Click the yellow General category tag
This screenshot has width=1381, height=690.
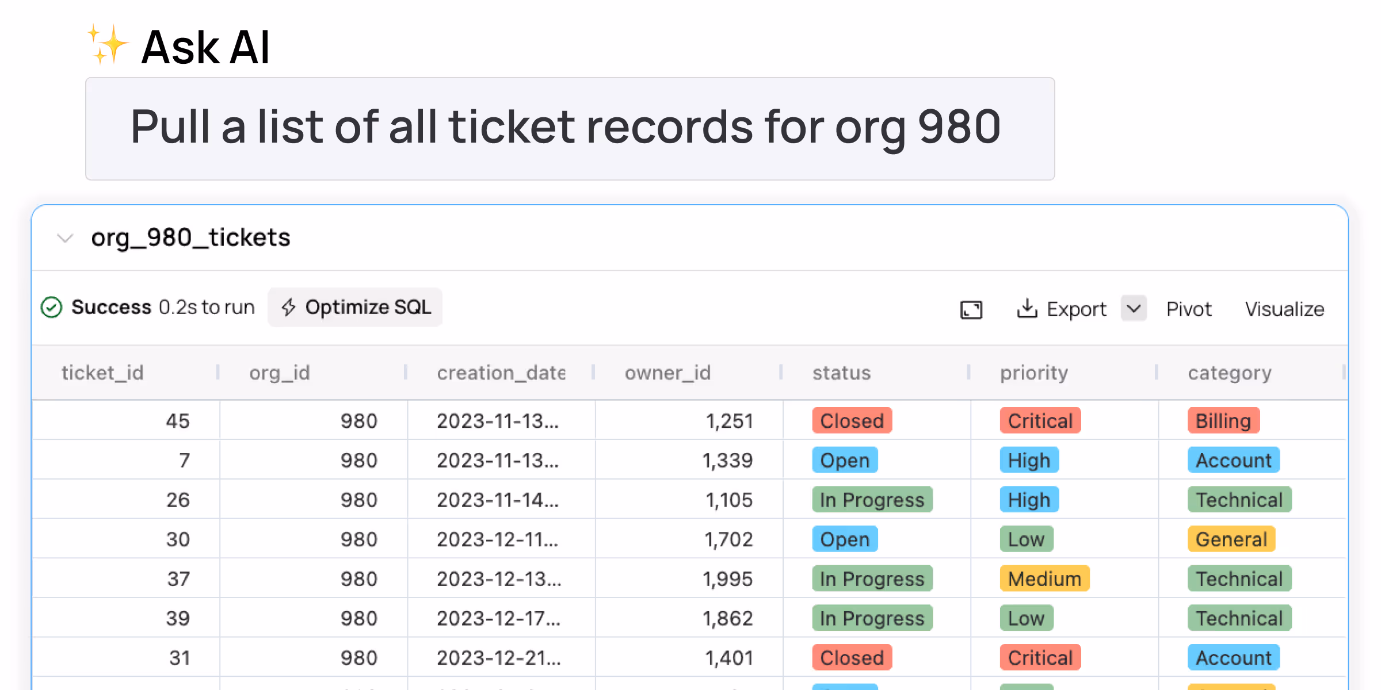click(1231, 539)
